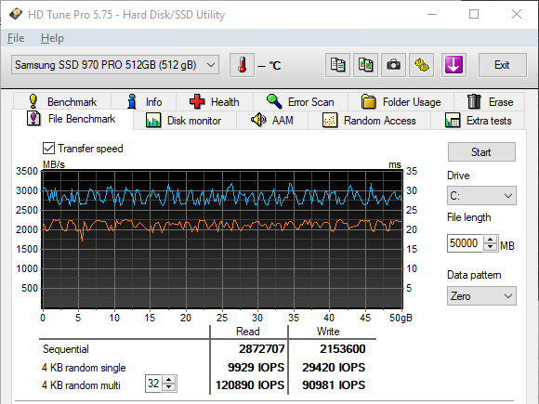Click the Read column header
539x404 pixels.
tap(248, 332)
